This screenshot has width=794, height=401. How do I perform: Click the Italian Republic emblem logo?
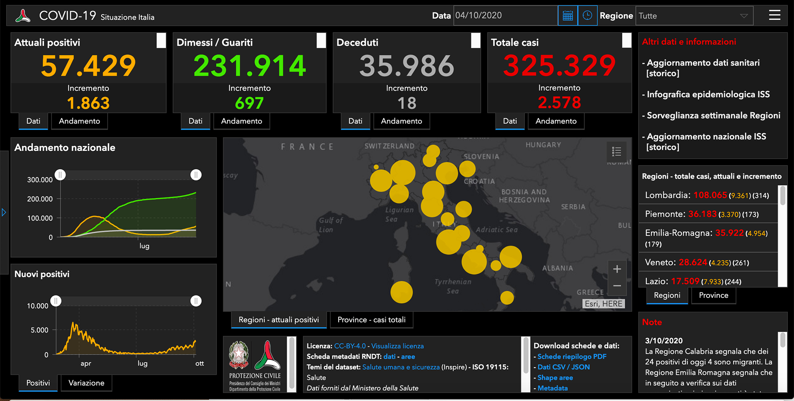[239, 355]
